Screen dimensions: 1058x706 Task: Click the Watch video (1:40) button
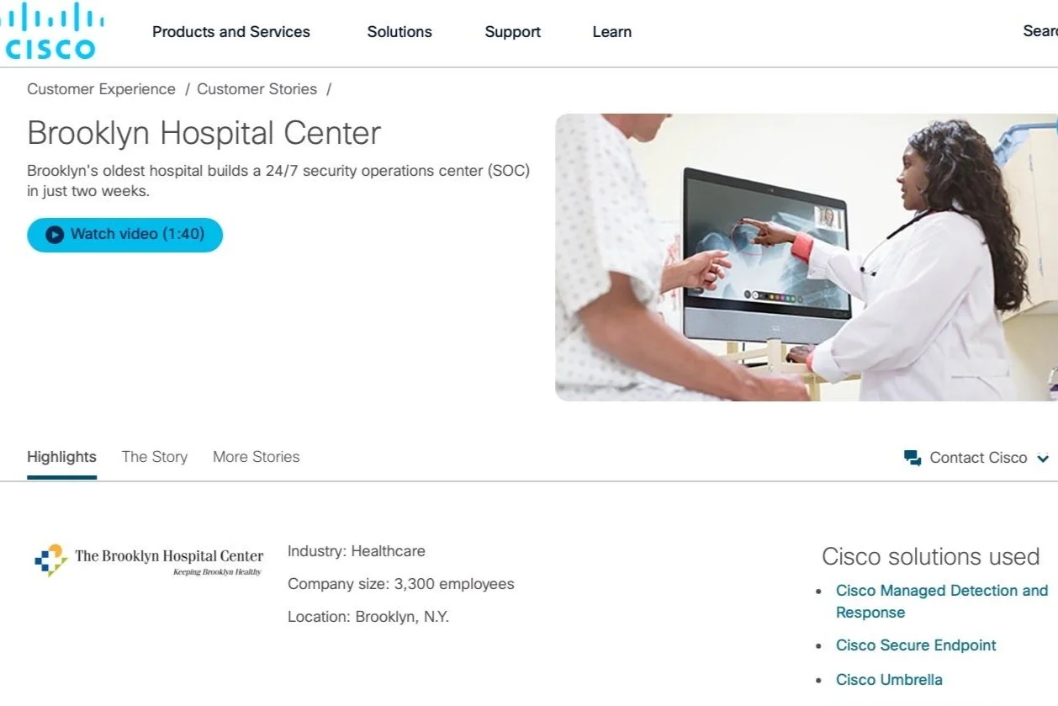[x=124, y=235]
